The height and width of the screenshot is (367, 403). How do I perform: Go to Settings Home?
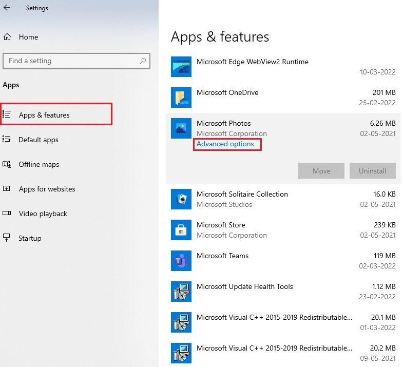[x=28, y=37]
